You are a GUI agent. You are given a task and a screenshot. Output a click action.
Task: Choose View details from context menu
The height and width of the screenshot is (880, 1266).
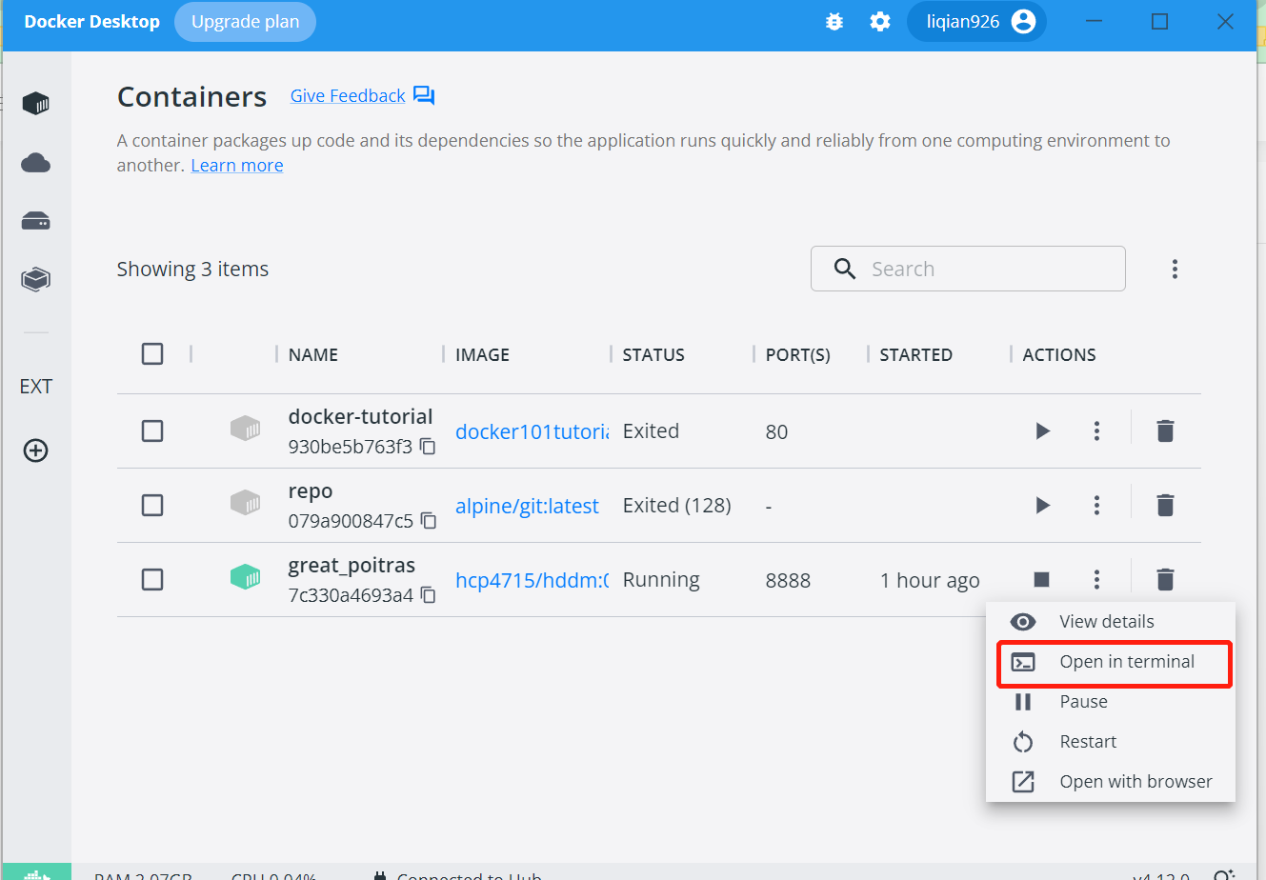click(1111, 621)
